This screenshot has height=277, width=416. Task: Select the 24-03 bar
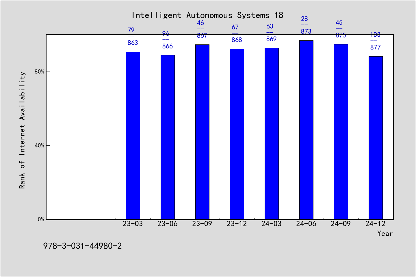pos(272,134)
